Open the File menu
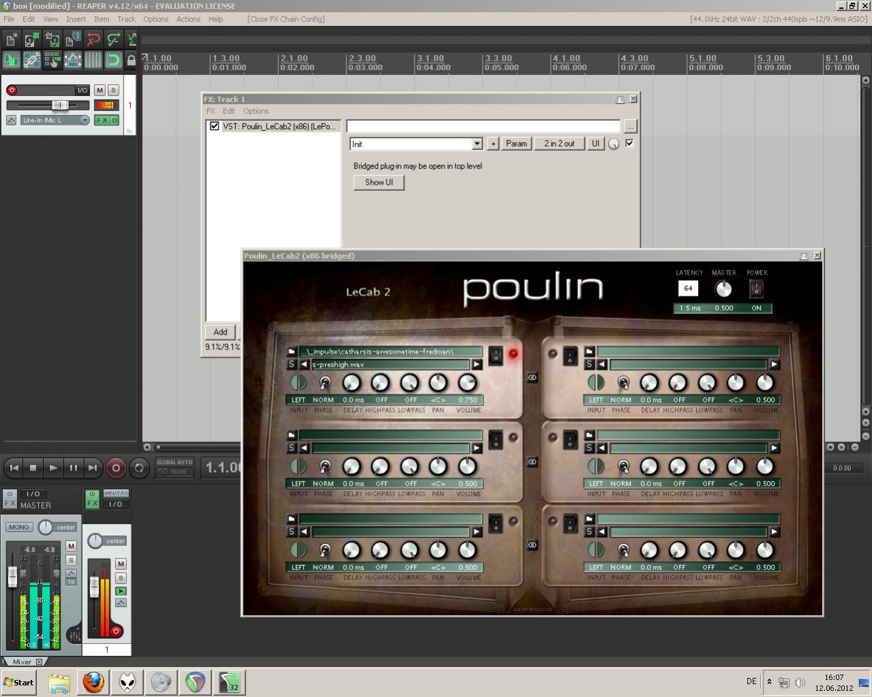 point(9,19)
